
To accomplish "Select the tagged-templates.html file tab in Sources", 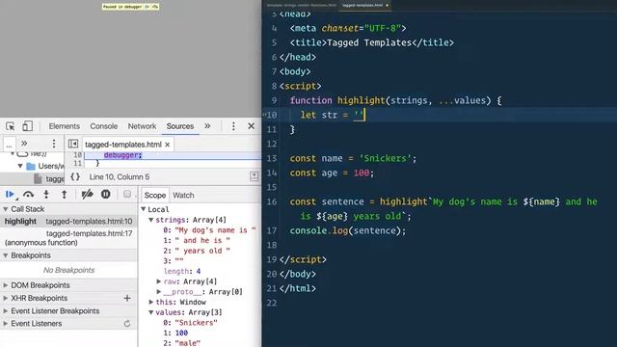I will [x=123, y=145].
